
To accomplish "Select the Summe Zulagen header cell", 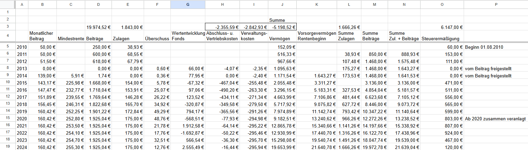I will (x=349, y=36).
